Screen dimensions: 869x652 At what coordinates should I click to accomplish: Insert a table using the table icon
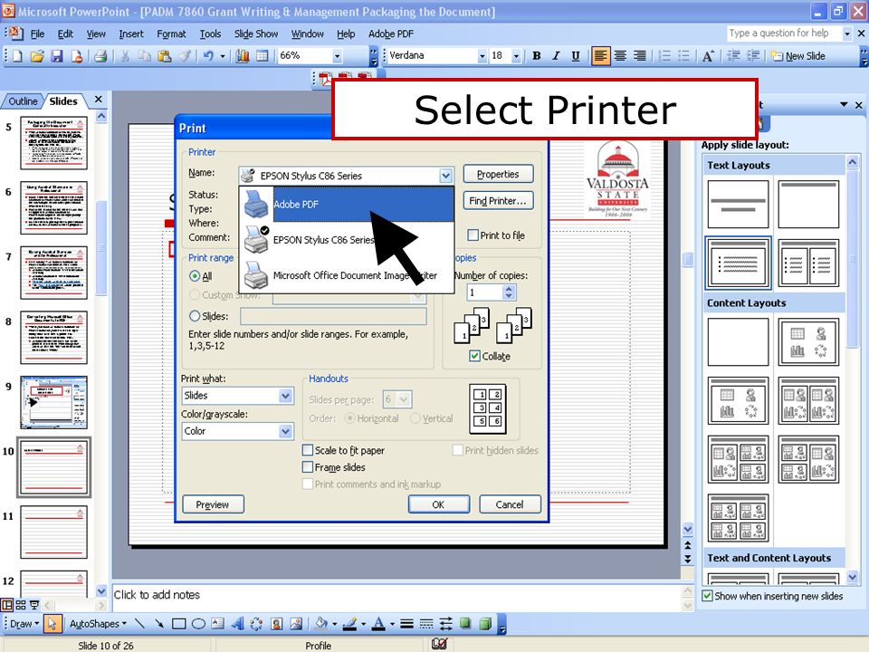coord(263,56)
